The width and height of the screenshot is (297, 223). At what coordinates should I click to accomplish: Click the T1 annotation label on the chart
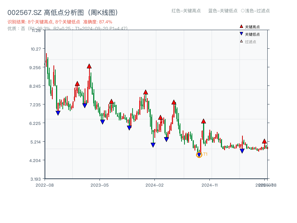[x=205, y=153]
